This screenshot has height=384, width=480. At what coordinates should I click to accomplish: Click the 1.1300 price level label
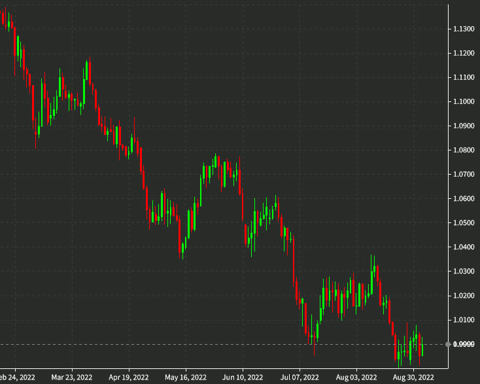click(464, 29)
